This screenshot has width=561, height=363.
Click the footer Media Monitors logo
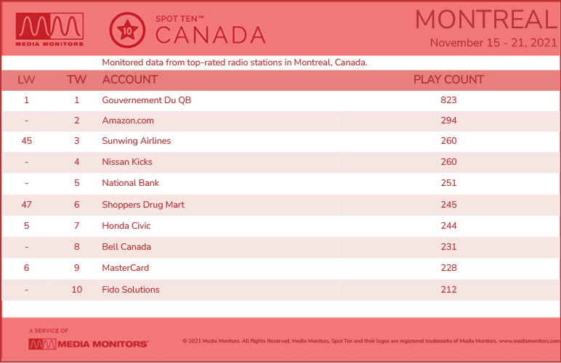(89, 344)
